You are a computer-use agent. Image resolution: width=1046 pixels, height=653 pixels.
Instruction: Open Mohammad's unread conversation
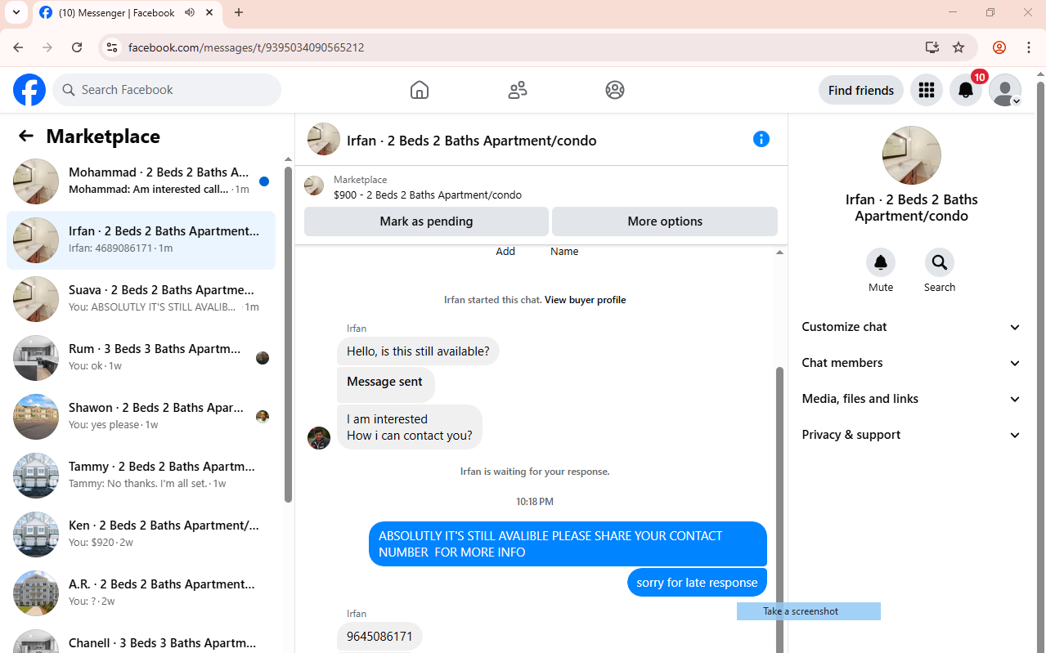[141, 181]
